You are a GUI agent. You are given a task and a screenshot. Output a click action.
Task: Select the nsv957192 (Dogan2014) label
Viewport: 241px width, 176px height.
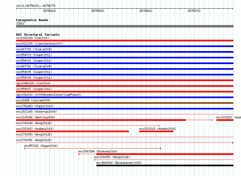tap(41, 146)
